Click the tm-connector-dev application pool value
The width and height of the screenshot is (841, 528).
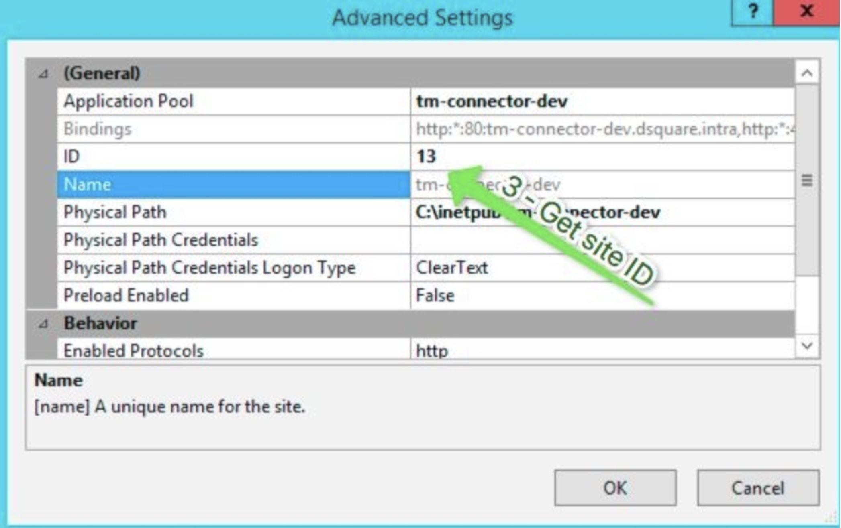(x=492, y=102)
